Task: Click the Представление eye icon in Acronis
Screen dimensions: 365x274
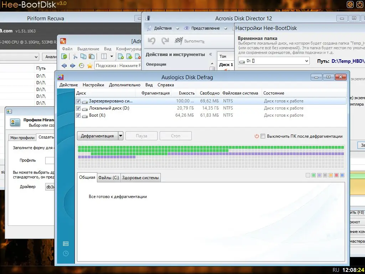Action: 186,28
